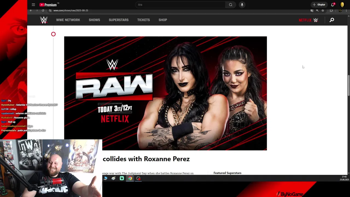Image resolution: width=350 pixels, height=197 pixels.
Task: Select the red circle timeline marker
Action: point(53,34)
